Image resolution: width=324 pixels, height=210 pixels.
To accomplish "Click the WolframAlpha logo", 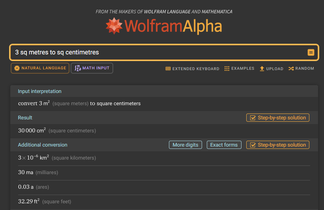I will point(164,26).
